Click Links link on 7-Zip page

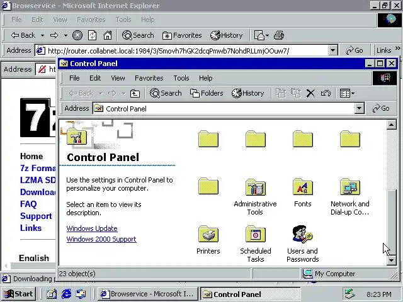(31, 228)
